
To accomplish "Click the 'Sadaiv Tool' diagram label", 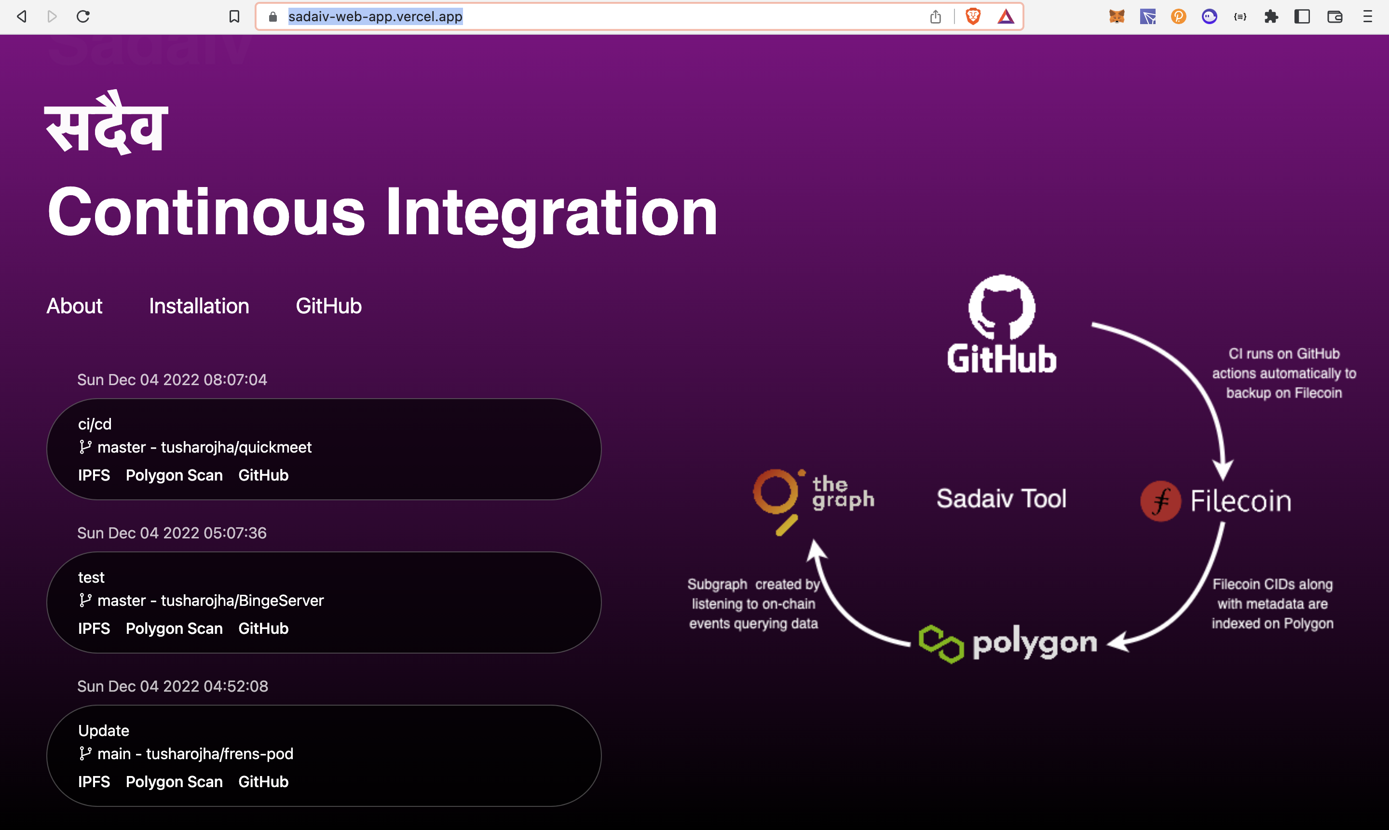I will point(1002,498).
